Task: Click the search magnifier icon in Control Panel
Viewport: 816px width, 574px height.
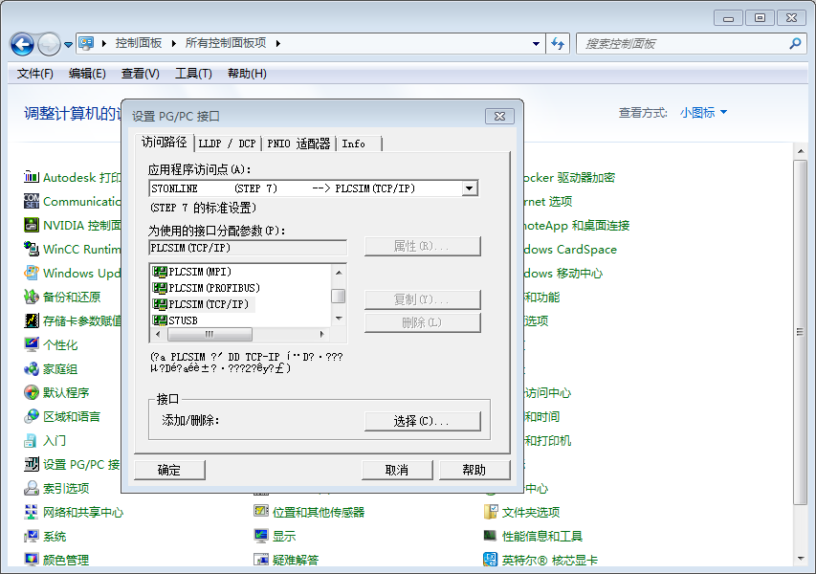Action: (795, 44)
